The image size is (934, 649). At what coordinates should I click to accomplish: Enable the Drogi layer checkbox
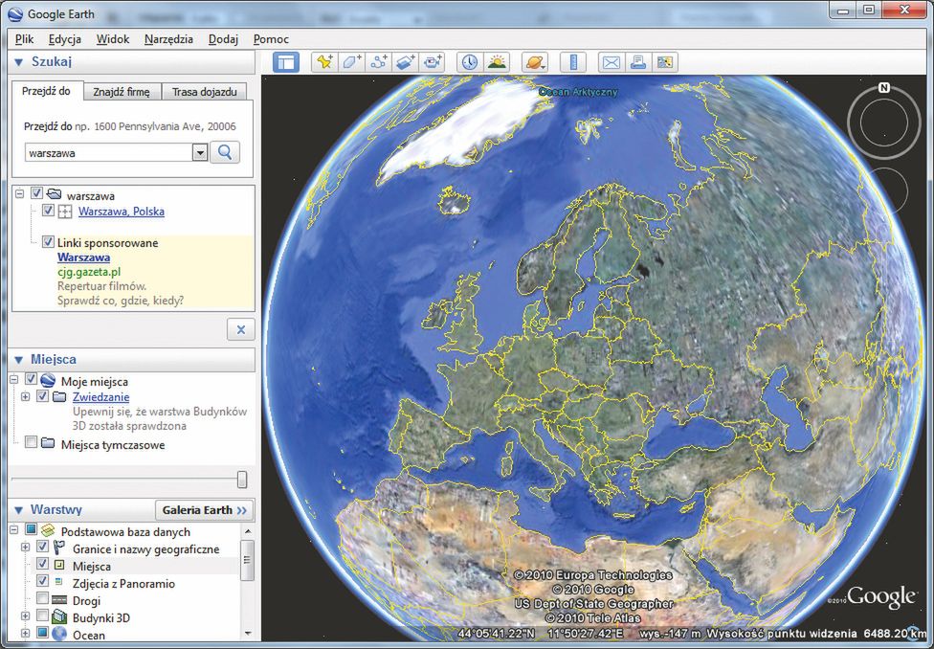[x=42, y=599]
